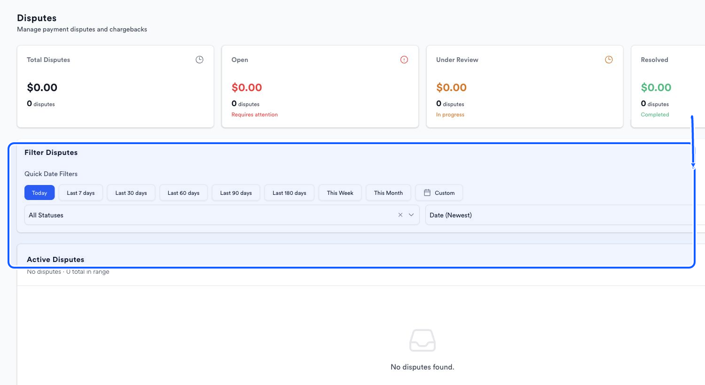Viewport: 705px width, 385px height.
Task: Click the Under Review card title
Action: click(457, 60)
